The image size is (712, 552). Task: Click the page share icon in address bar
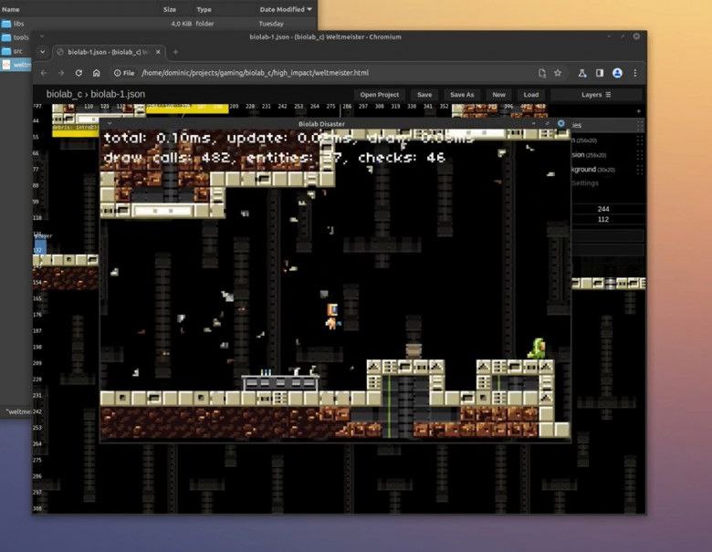click(541, 73)
